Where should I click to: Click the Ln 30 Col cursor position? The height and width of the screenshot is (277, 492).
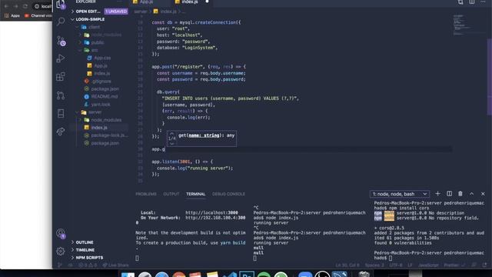[347, 265]
